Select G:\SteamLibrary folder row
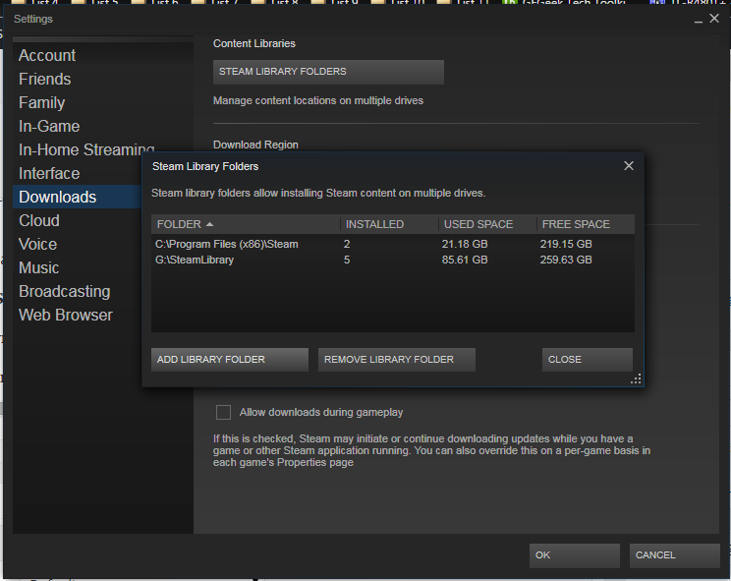 pos(393,260)
